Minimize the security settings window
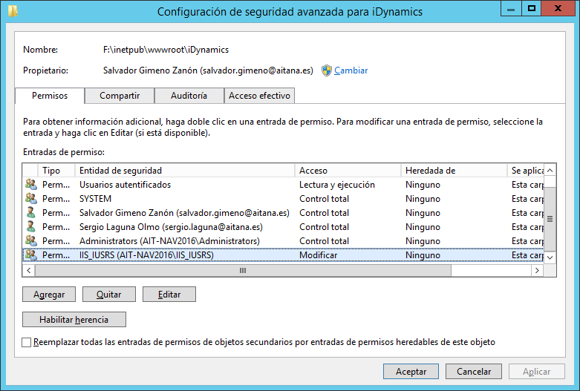 511,8
